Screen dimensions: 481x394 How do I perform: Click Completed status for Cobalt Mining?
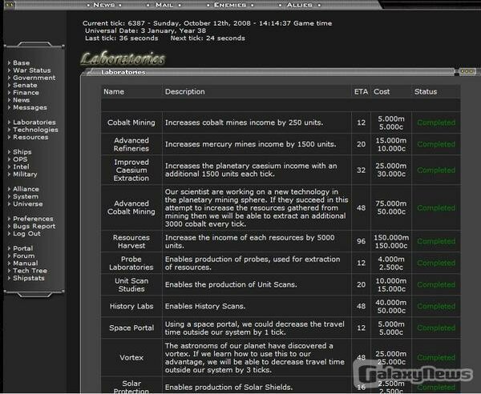tap(436, 123)
